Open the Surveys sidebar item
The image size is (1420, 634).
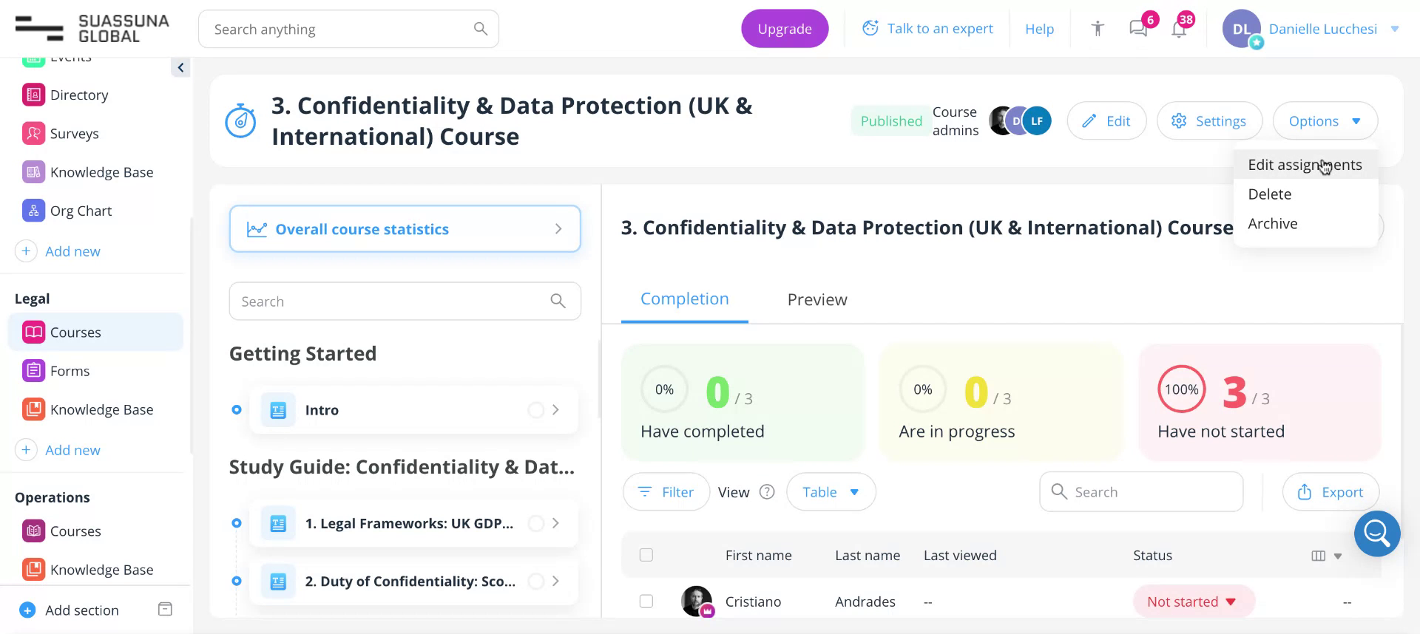(74, 134)
